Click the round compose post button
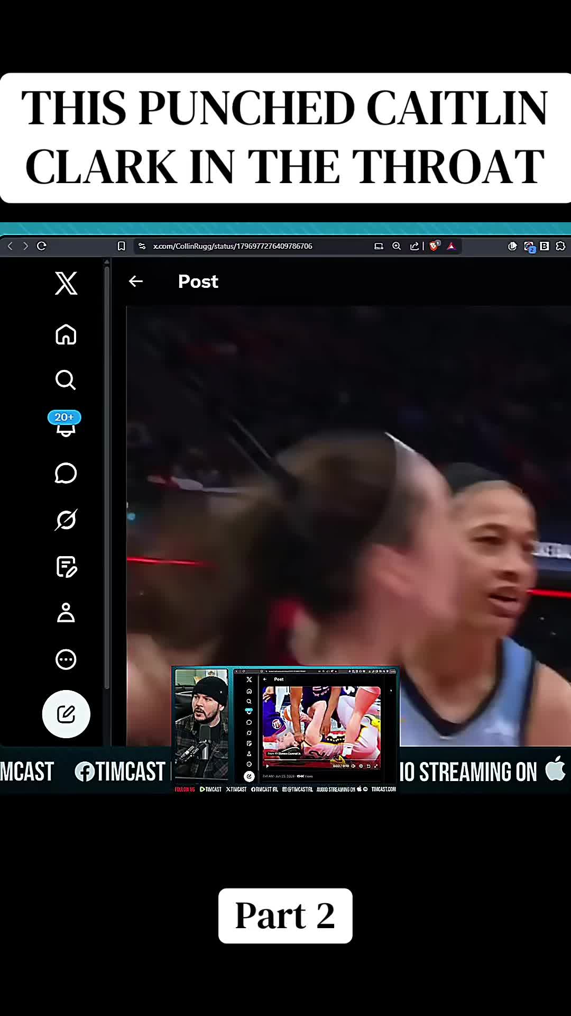The width and height of the screenshot is (571, 1016). point(66,714)
